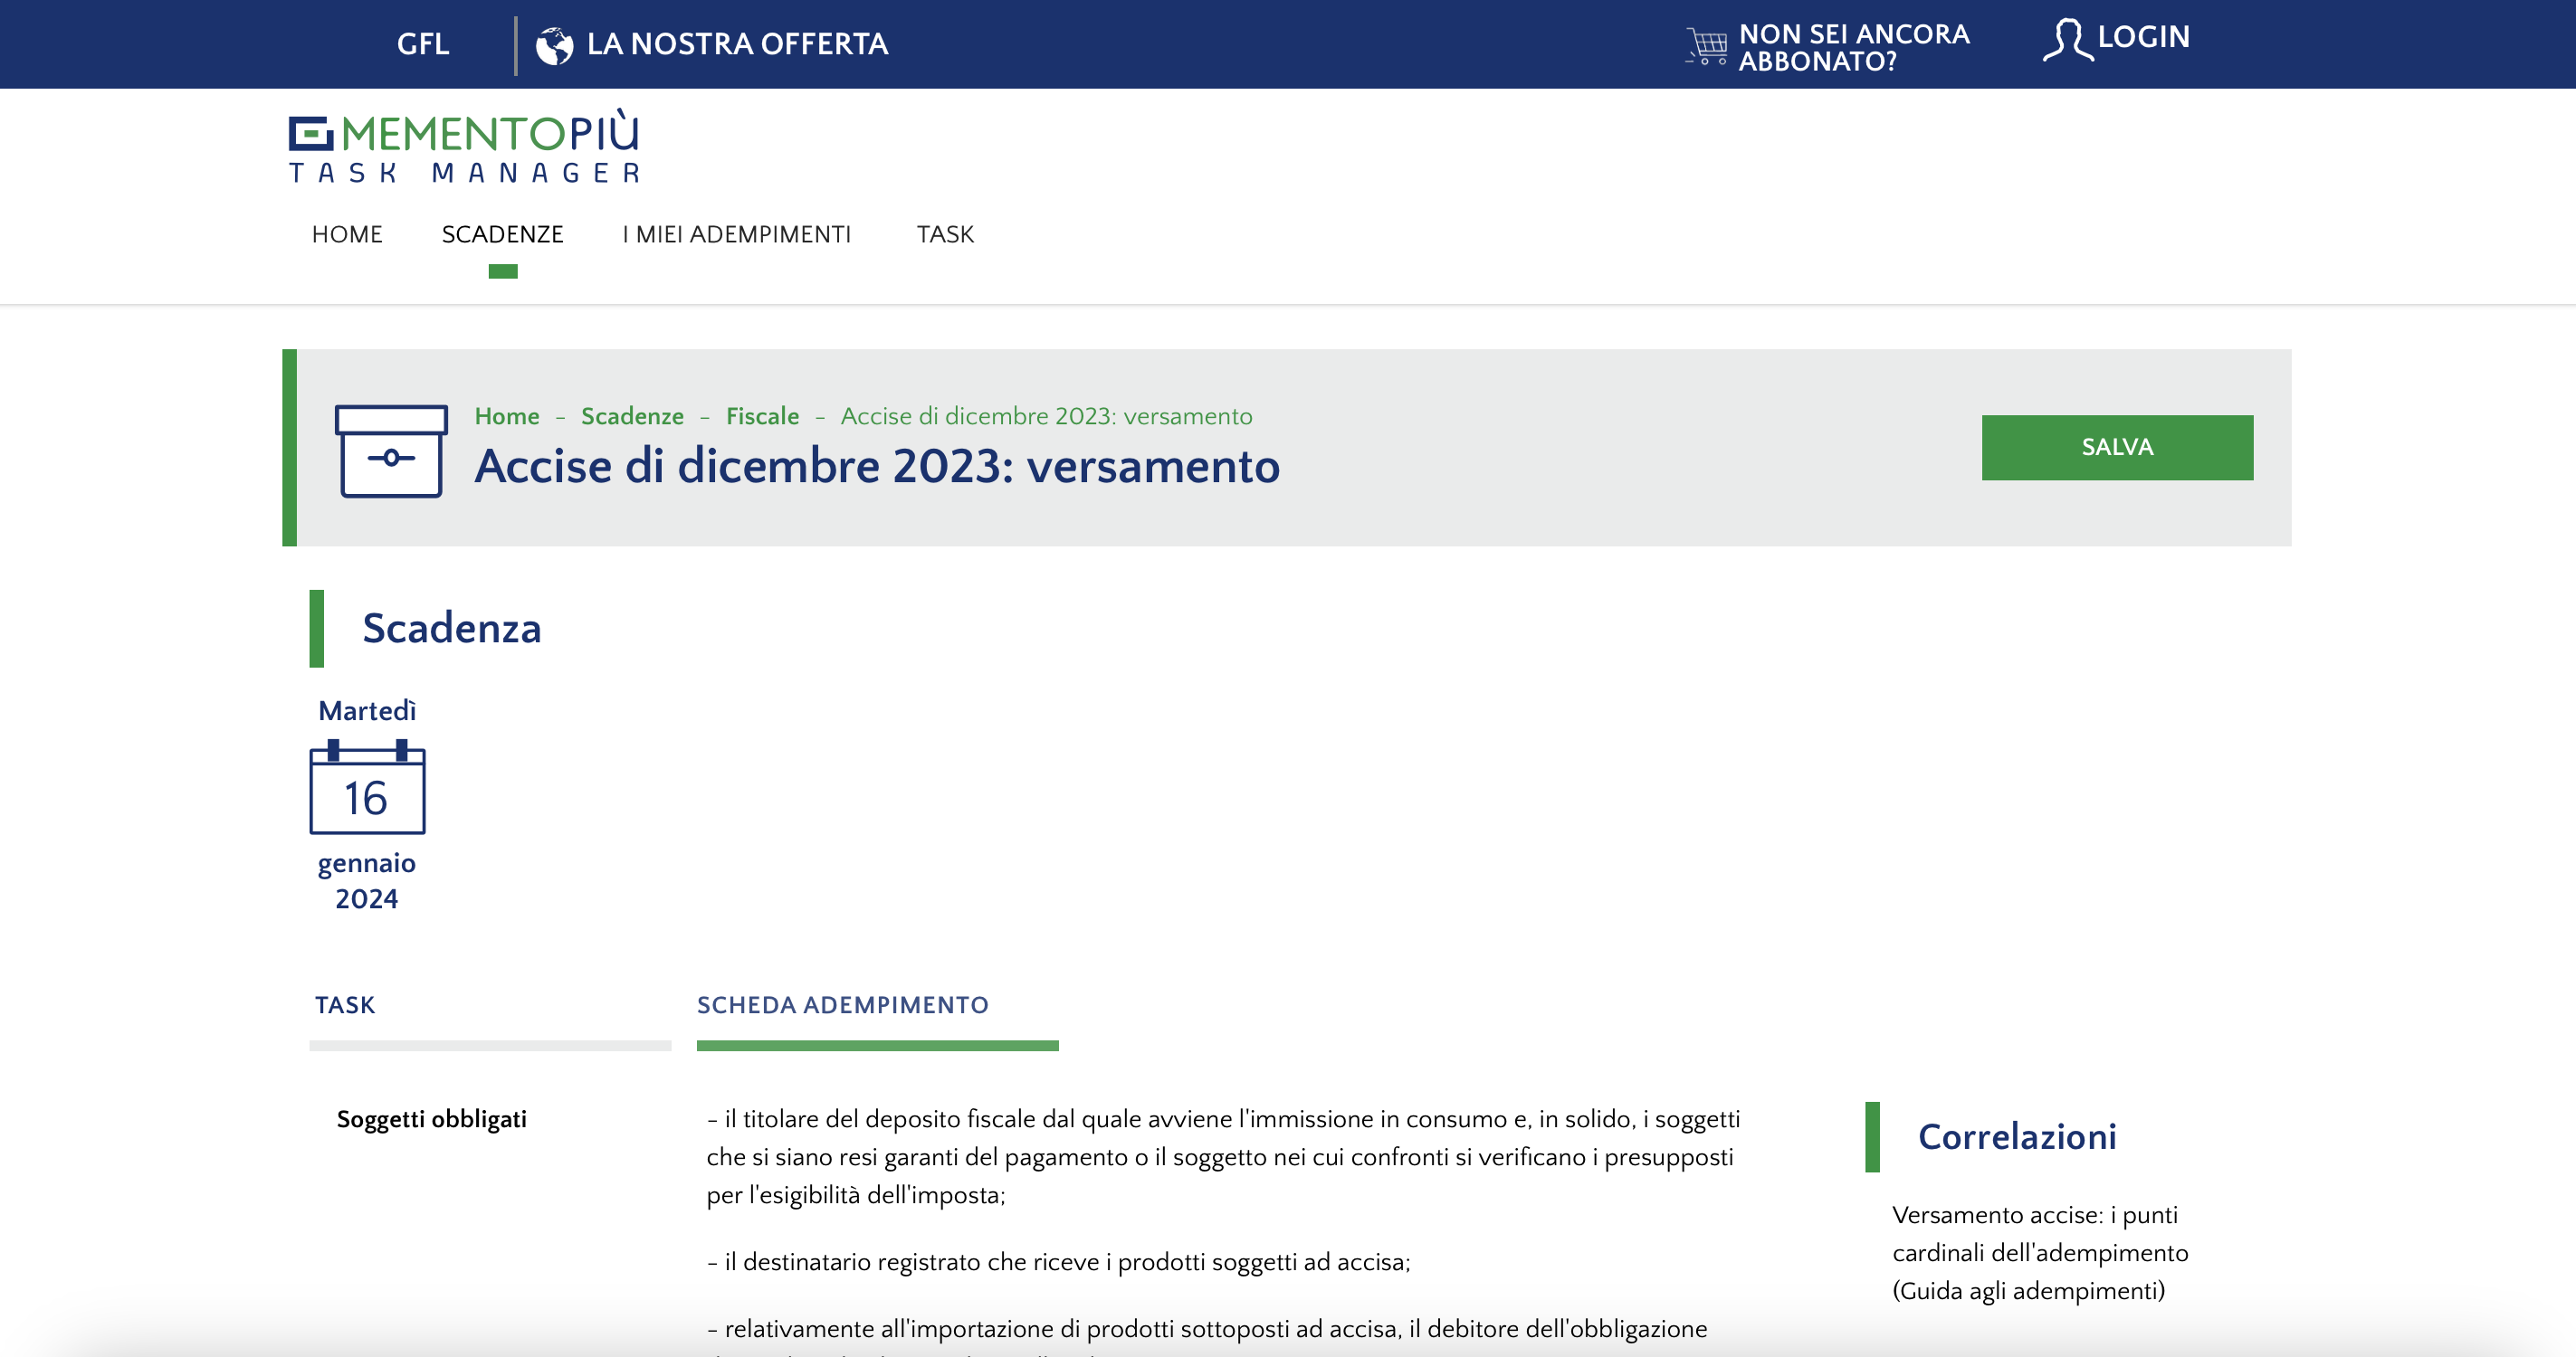Open the GFL link in the top bar
2576x1357 pixels.
[x=423, y=44]
